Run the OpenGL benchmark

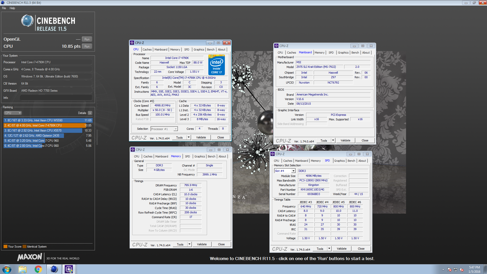pos(87,39)
